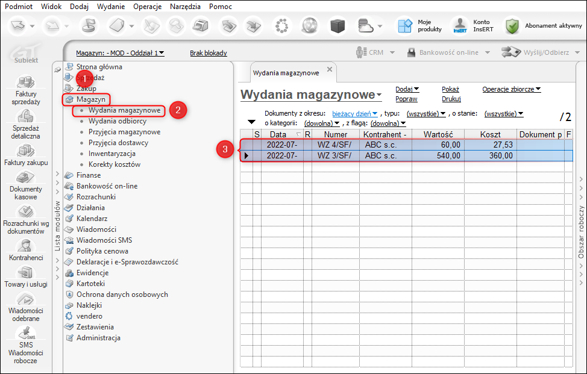587x374 pixels.
Task: Close the Wydania magazynowe tab
Action: [x=329, y=70]
